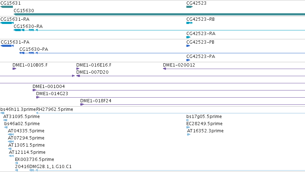Click the bs17g05.5prime EST glyph
The image size is (305, 172).
(x=188, y=121)
